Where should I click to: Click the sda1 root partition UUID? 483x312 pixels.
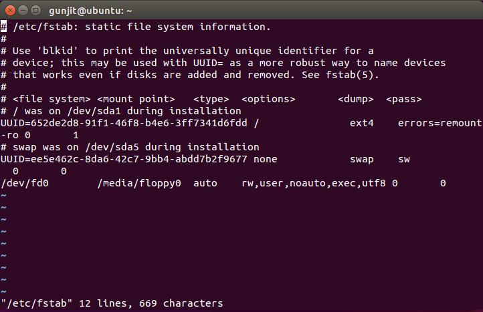[x=126, y=123]
